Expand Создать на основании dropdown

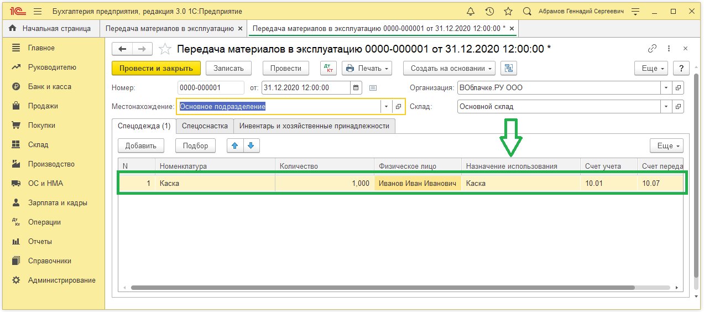450,68
